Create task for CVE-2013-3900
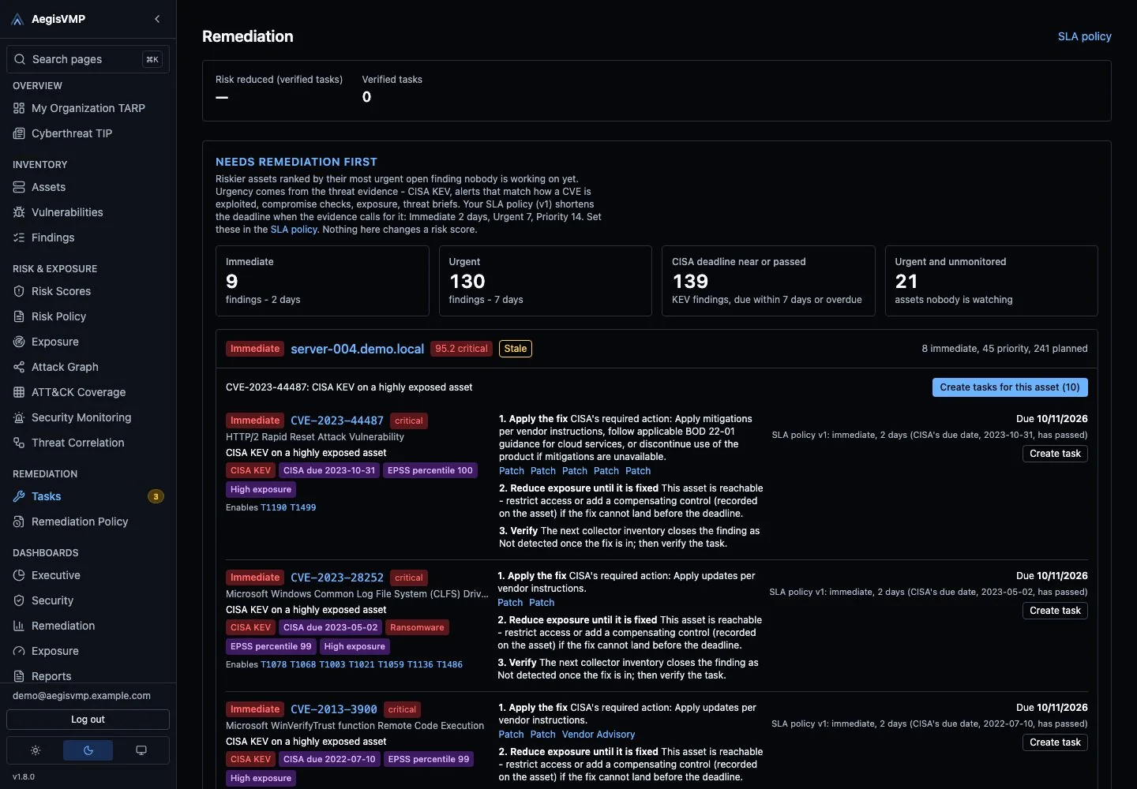This screenshot has width=1137, height=789. pos(1055,742)
